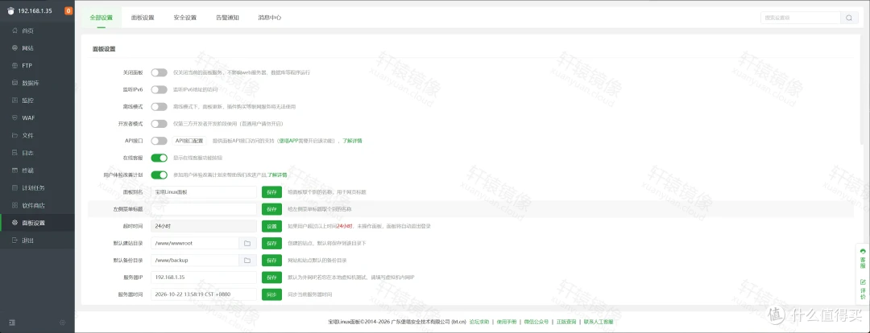Browse folder for 默认建站目录 /www/wwwroot

point(247,243)
